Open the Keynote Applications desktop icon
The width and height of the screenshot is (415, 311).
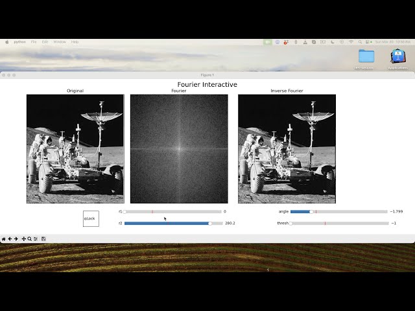397,56
